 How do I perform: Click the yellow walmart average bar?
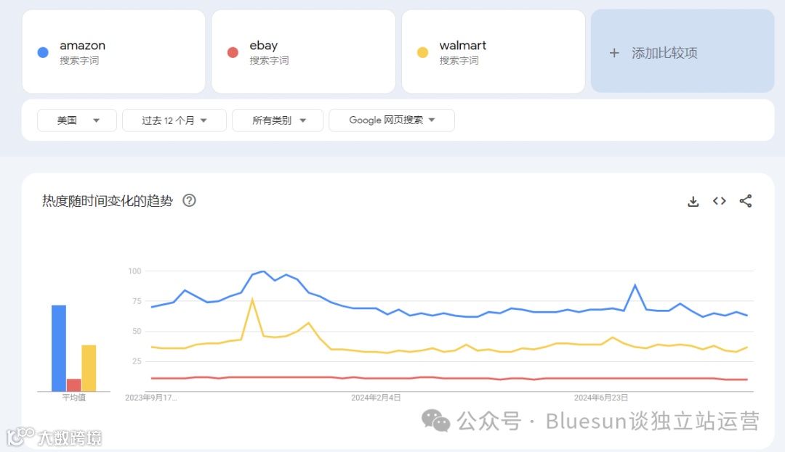pos(89,368)
